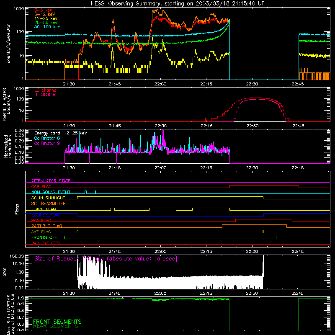Click the SAA FLAG label
This screenshot has width=335, height=335.
pyautogui.click(x=41, y=220)
